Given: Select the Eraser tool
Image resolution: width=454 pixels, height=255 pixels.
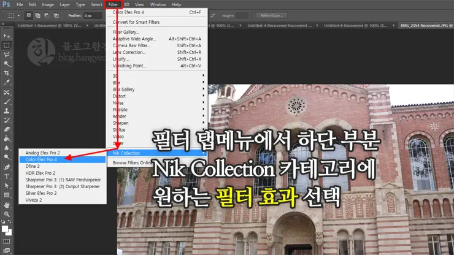Looking at the screenshot, I should click(6, 129).
